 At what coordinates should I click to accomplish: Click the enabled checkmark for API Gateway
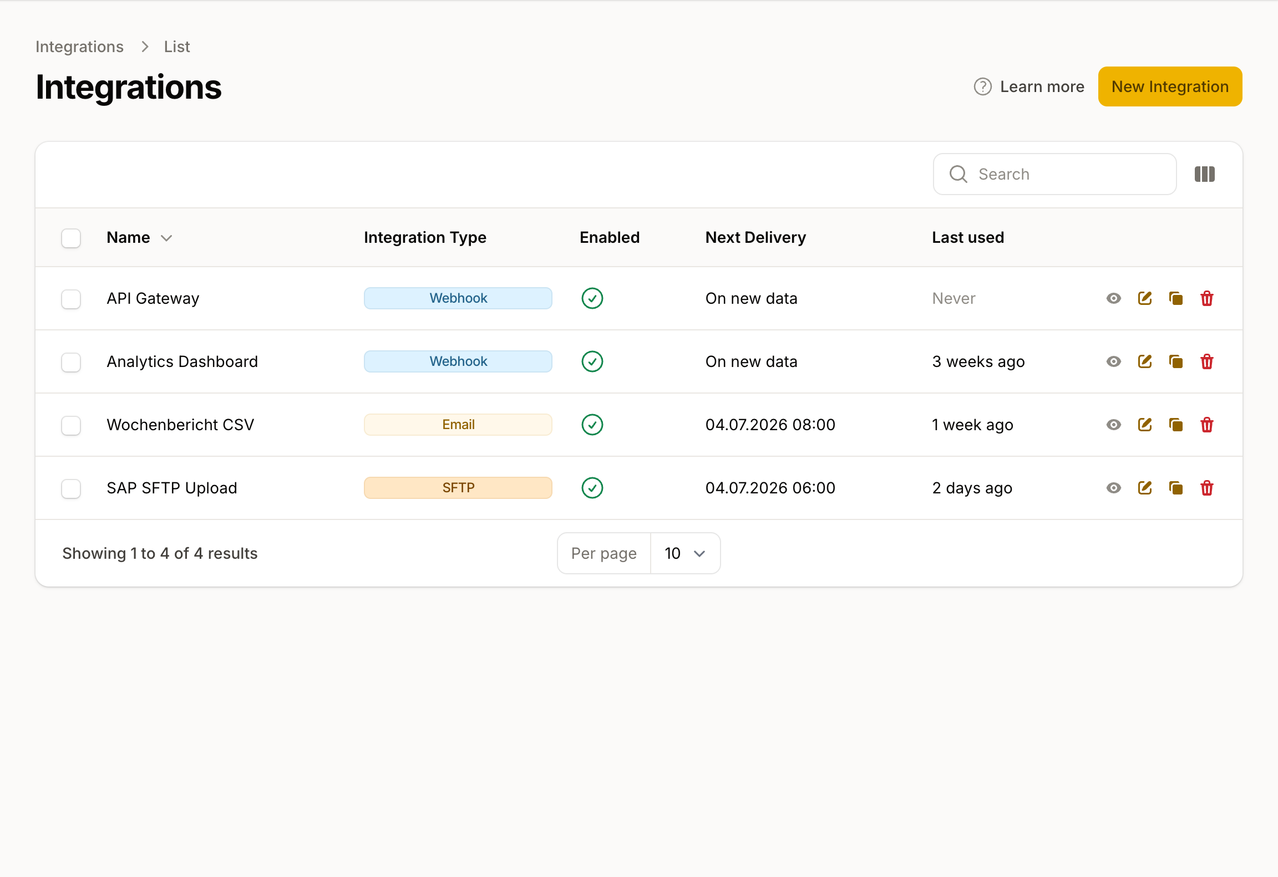pos(592,299)
